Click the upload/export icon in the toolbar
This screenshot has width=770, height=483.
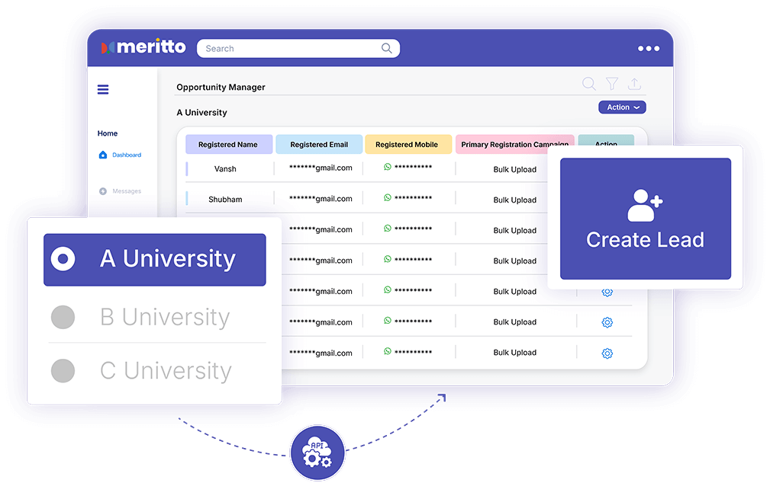634,84
